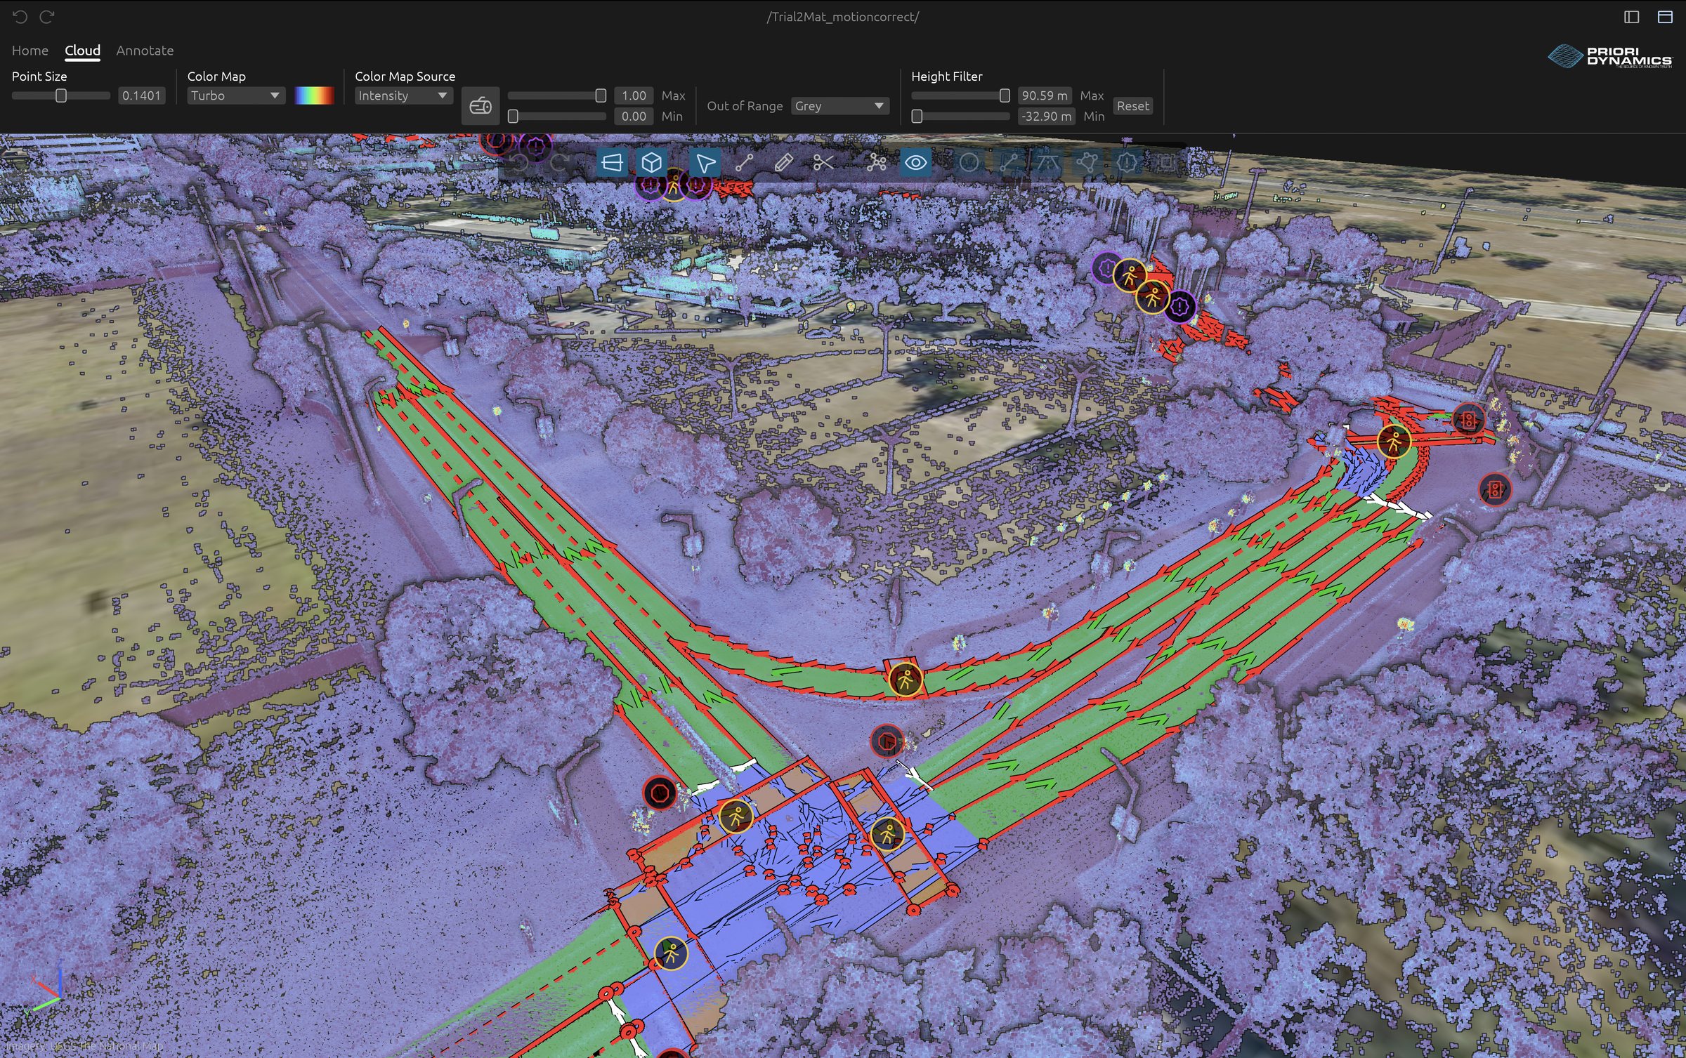This screenshot has width=1686, height=1058.
Task: Toggle the warning sign layer filter icon
Action: [x=1127, y=163]
